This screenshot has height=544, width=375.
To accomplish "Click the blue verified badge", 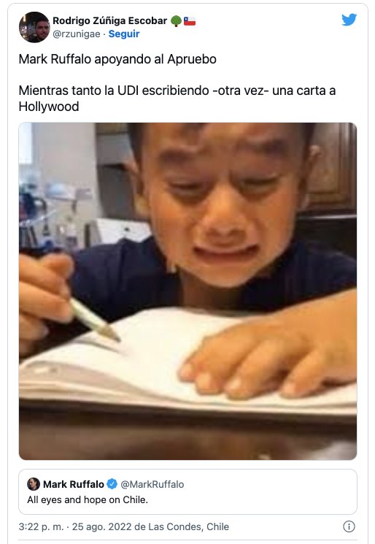I will pyautogui.click(x=112, y=484).
